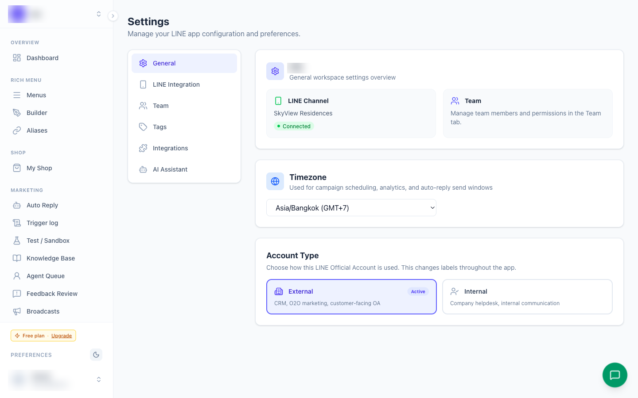Collapse the sidebar using the chevron button

tap(113, 16)
